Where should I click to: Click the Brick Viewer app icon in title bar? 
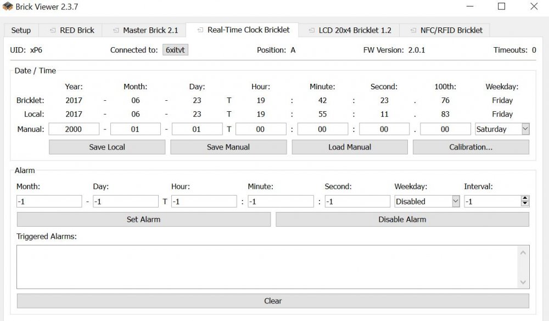8,7
